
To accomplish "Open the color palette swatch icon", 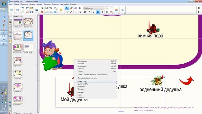I will point(116,10).
